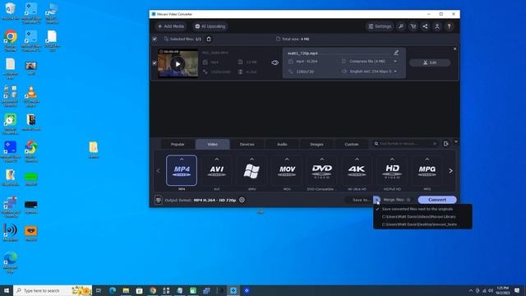The image size is (526, 296).
Task: Switch to the Popular tab
Action: (x=178, y=144)
